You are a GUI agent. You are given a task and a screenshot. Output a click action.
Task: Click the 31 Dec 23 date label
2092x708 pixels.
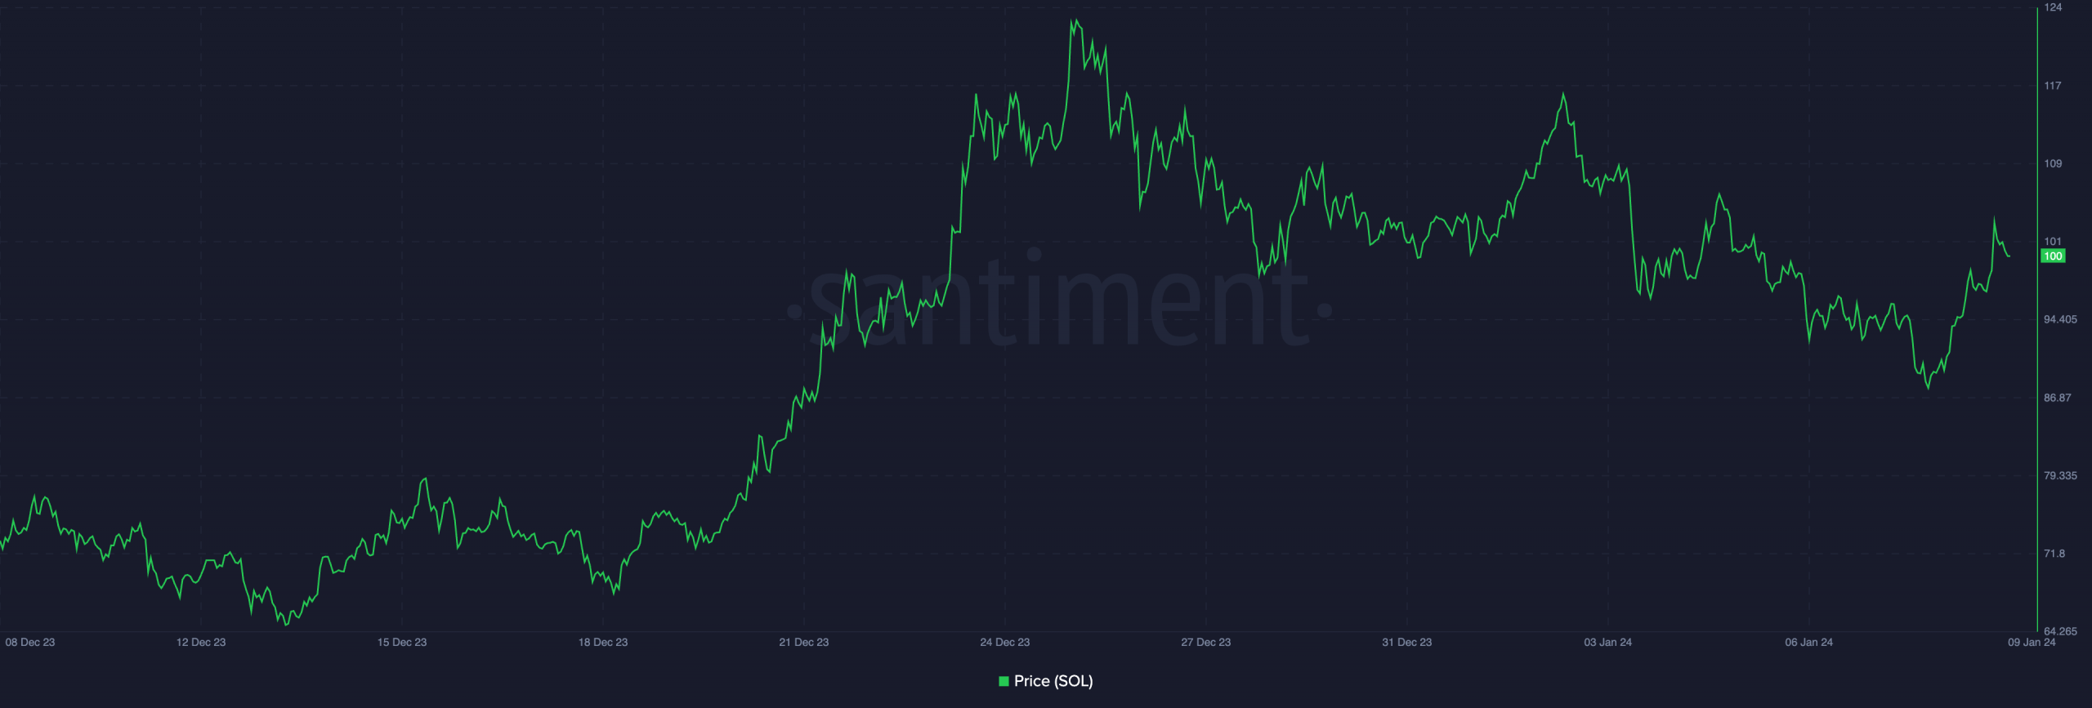(1407, 643)
